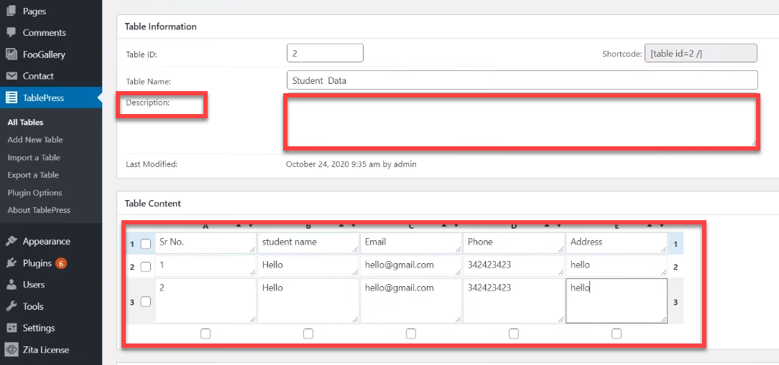
Task: Click the 'Last Modified:' label
Action: pos(152,163)
